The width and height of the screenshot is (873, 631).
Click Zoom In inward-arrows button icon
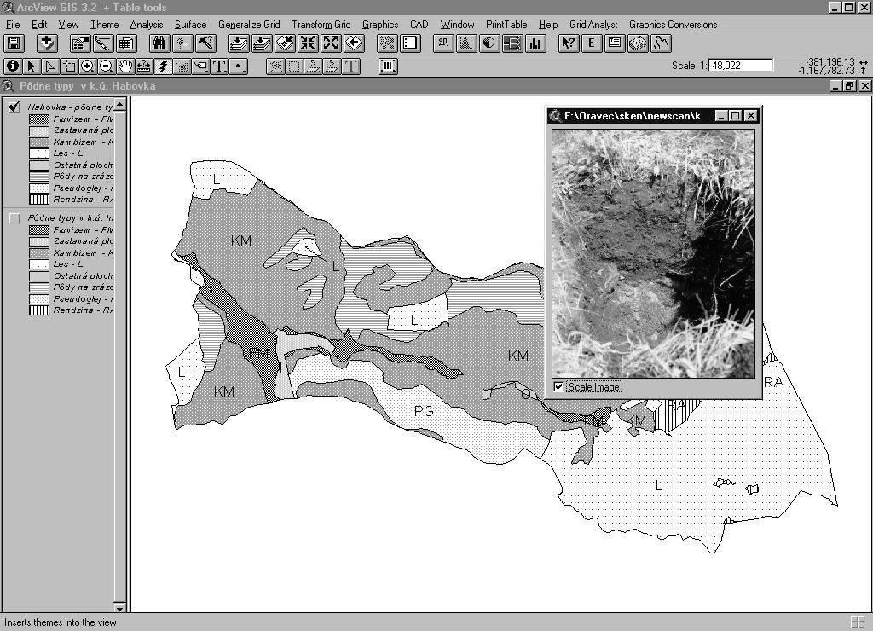pos(308,43)
